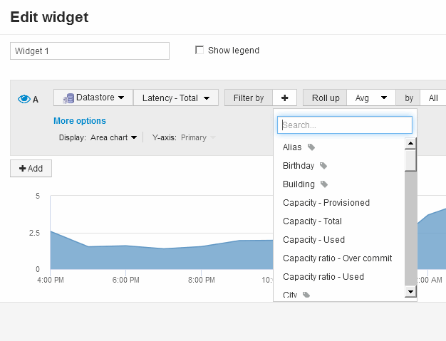
Task: Click the plus icon beside Filter by
Action: click(285, 98)
